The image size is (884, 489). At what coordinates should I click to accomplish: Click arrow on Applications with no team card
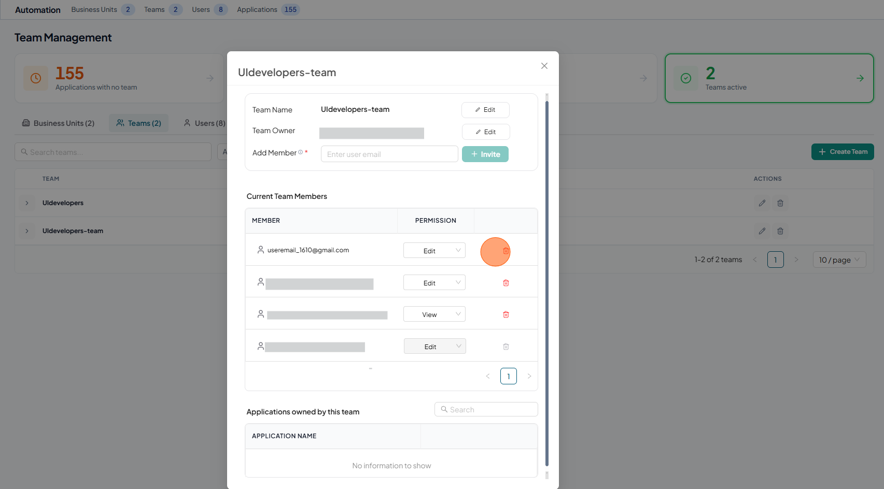click(x=210, y=78)
